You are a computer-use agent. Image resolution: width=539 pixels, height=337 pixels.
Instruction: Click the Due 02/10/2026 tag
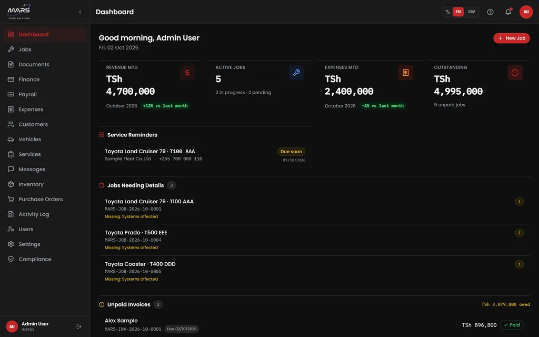(182, 329)
